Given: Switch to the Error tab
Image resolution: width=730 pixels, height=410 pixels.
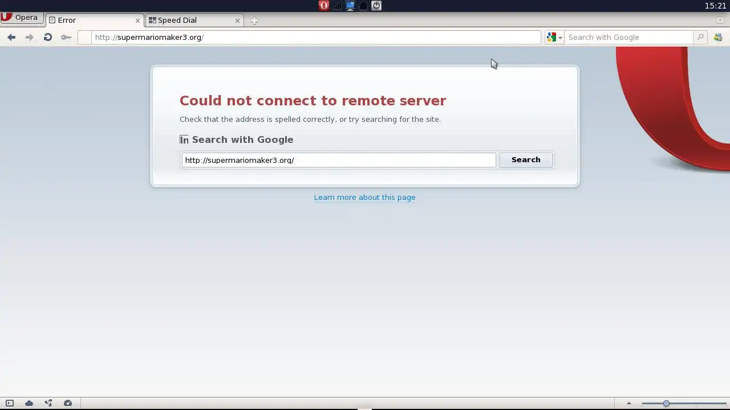Looking at the screenshot, I should 94,20.
